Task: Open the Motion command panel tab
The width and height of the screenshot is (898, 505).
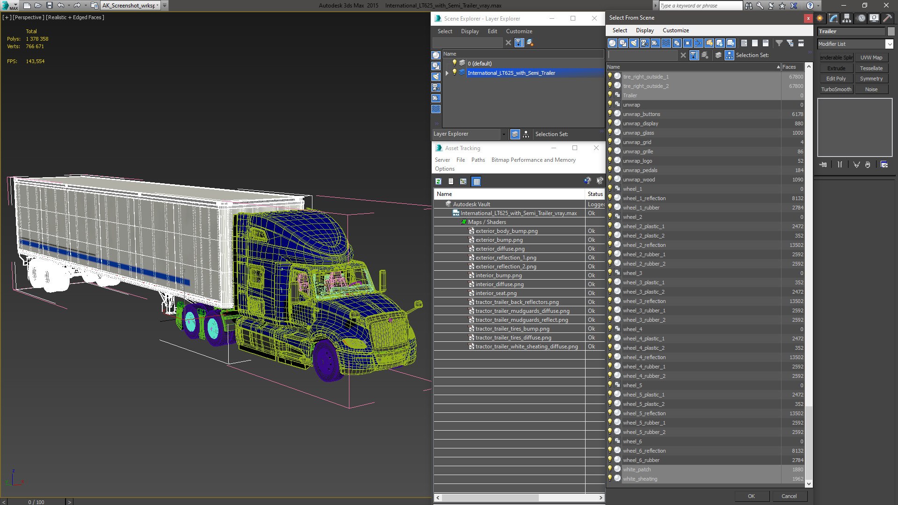Action: point(861,18)
